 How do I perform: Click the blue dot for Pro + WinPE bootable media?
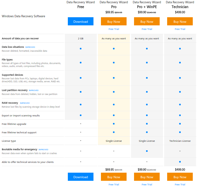click(147, 151)
